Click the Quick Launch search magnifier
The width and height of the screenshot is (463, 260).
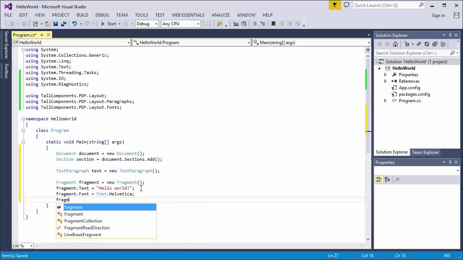coord(421,5)
